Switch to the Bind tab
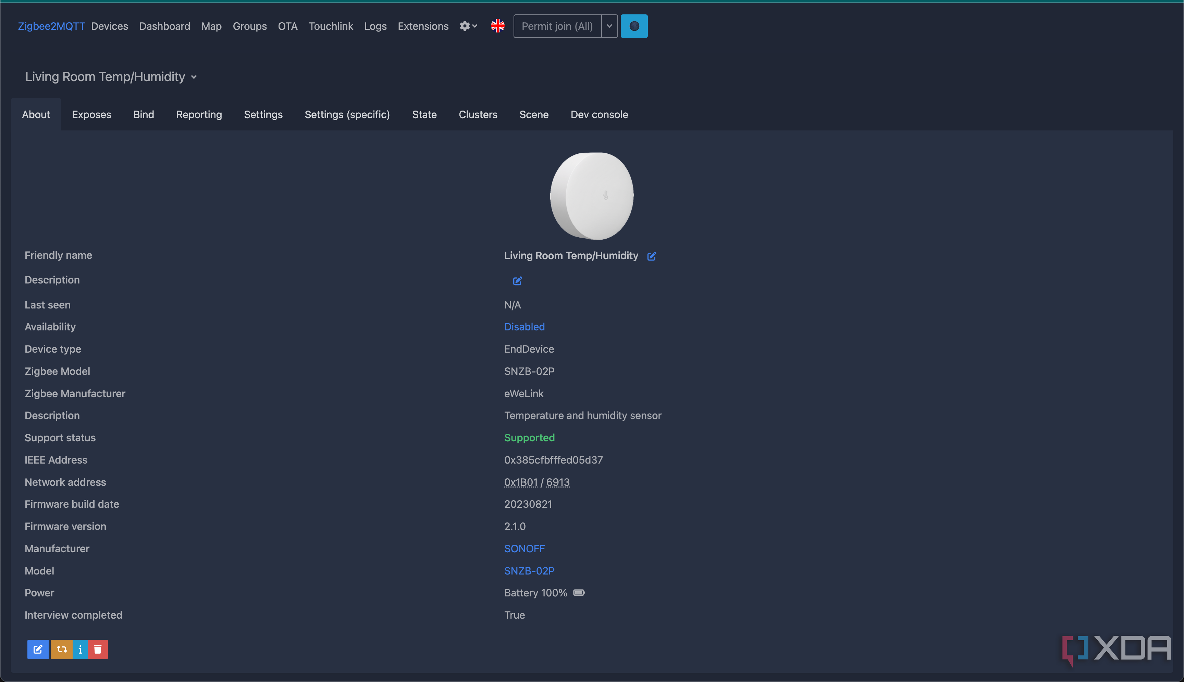Image resolution: width=1184 pixels, height=682 pixels. [x=144, y=114]
